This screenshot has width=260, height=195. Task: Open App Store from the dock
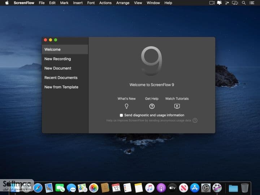[195, 188]
